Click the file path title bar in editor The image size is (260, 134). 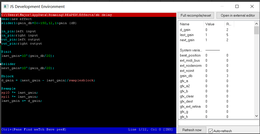tap(89, 15)
